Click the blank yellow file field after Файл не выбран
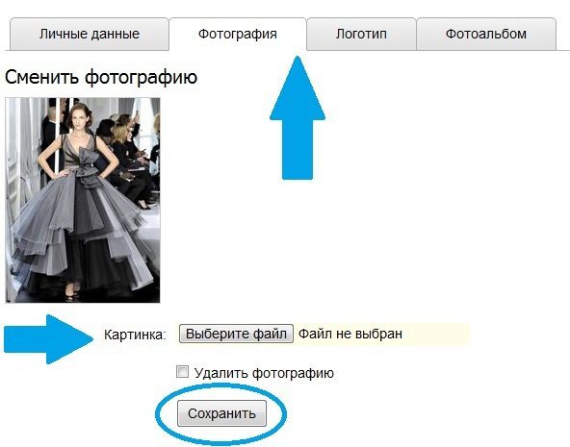 coord(436,334)
